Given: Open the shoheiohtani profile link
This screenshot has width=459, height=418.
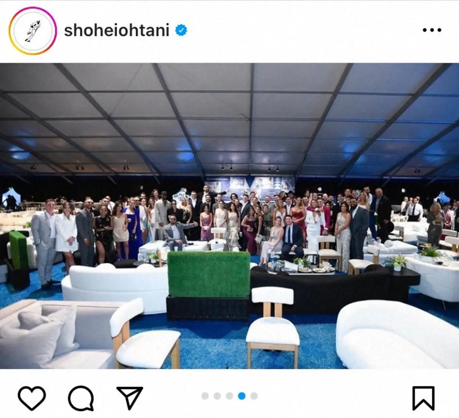Looking at the screenshot, I should click(x=117, y=31).
